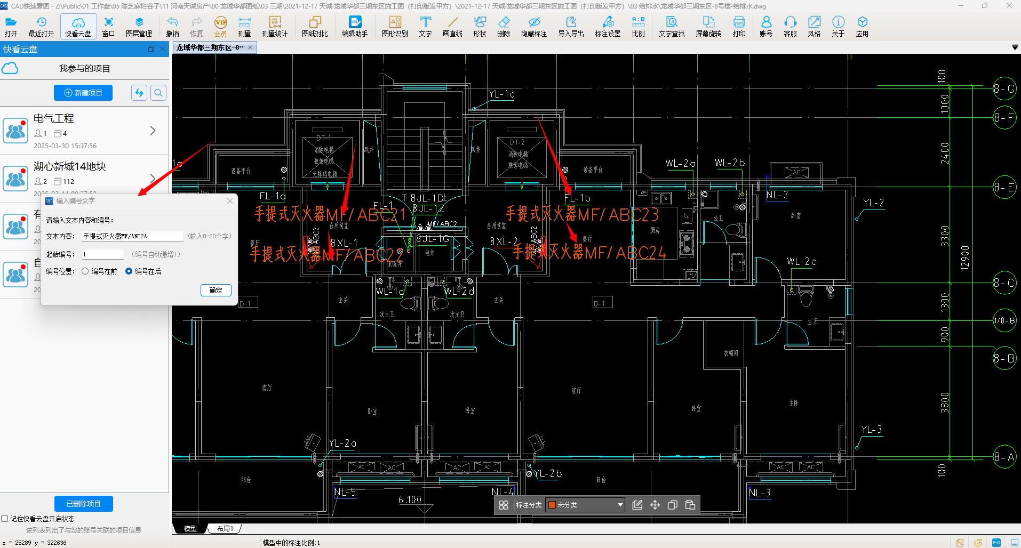
Task: Open the 标注分类 未分类 dropdown
Action: (585, 505)
